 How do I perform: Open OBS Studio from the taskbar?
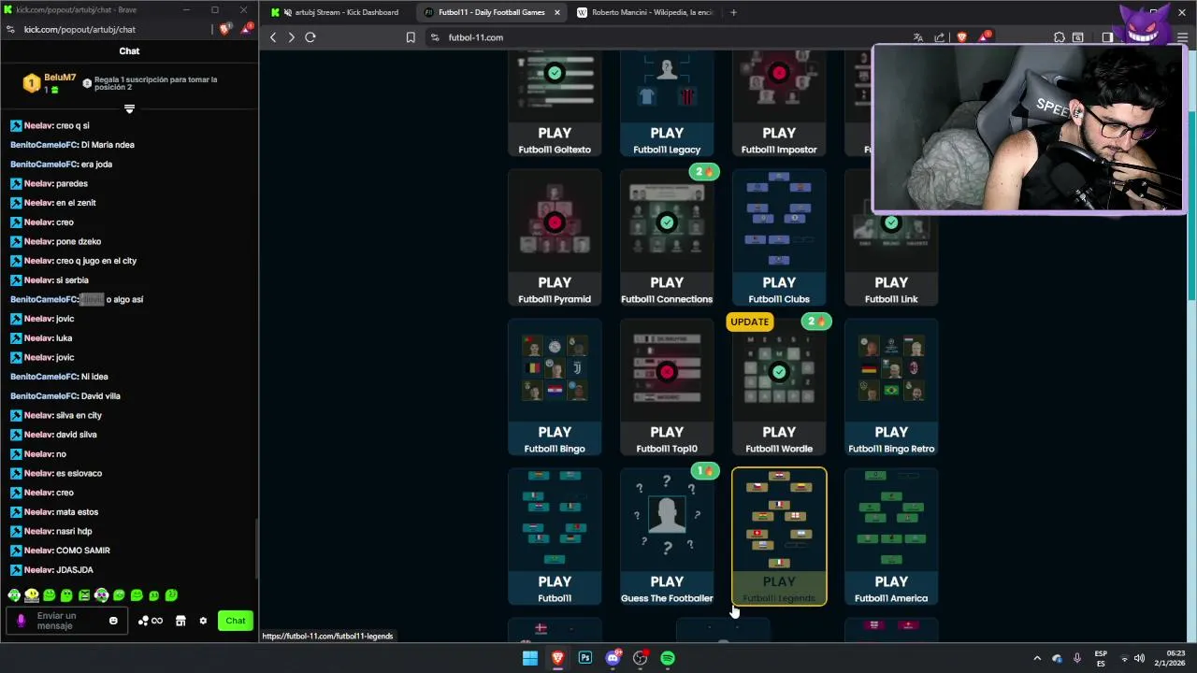(x=641, y=658)
